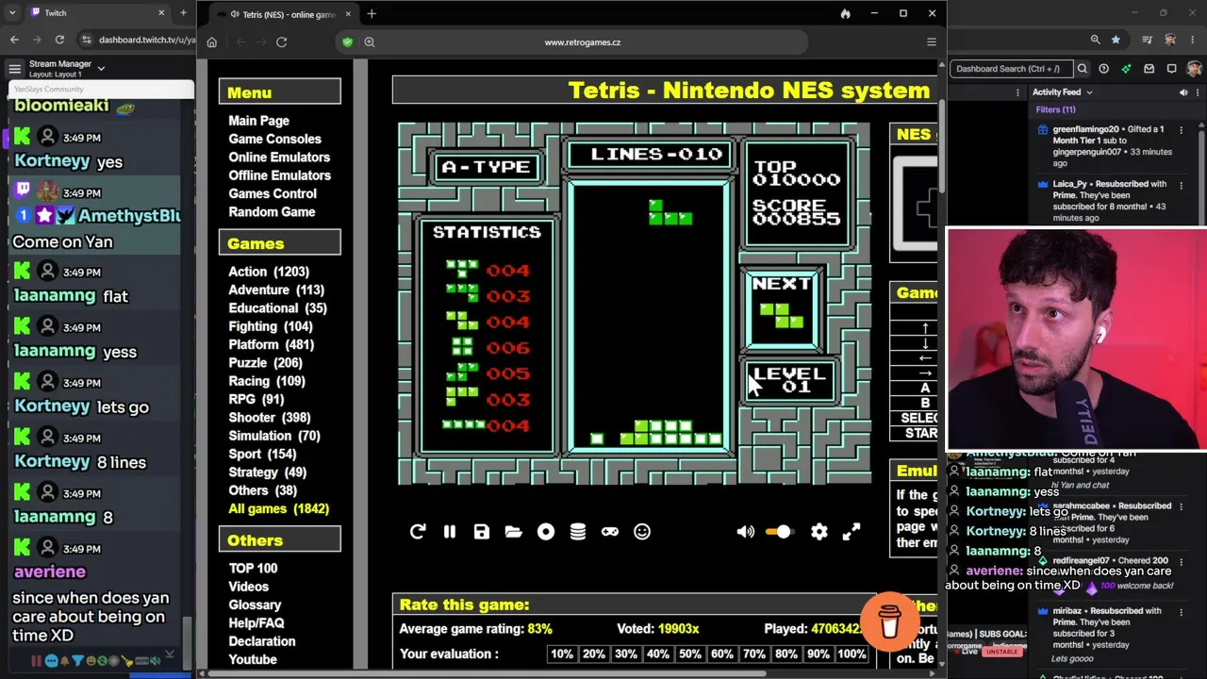Open Main Page in the Menu sidebar
Image resolution: width=1207 pixels, height=679 pixels.
point(258,121)
